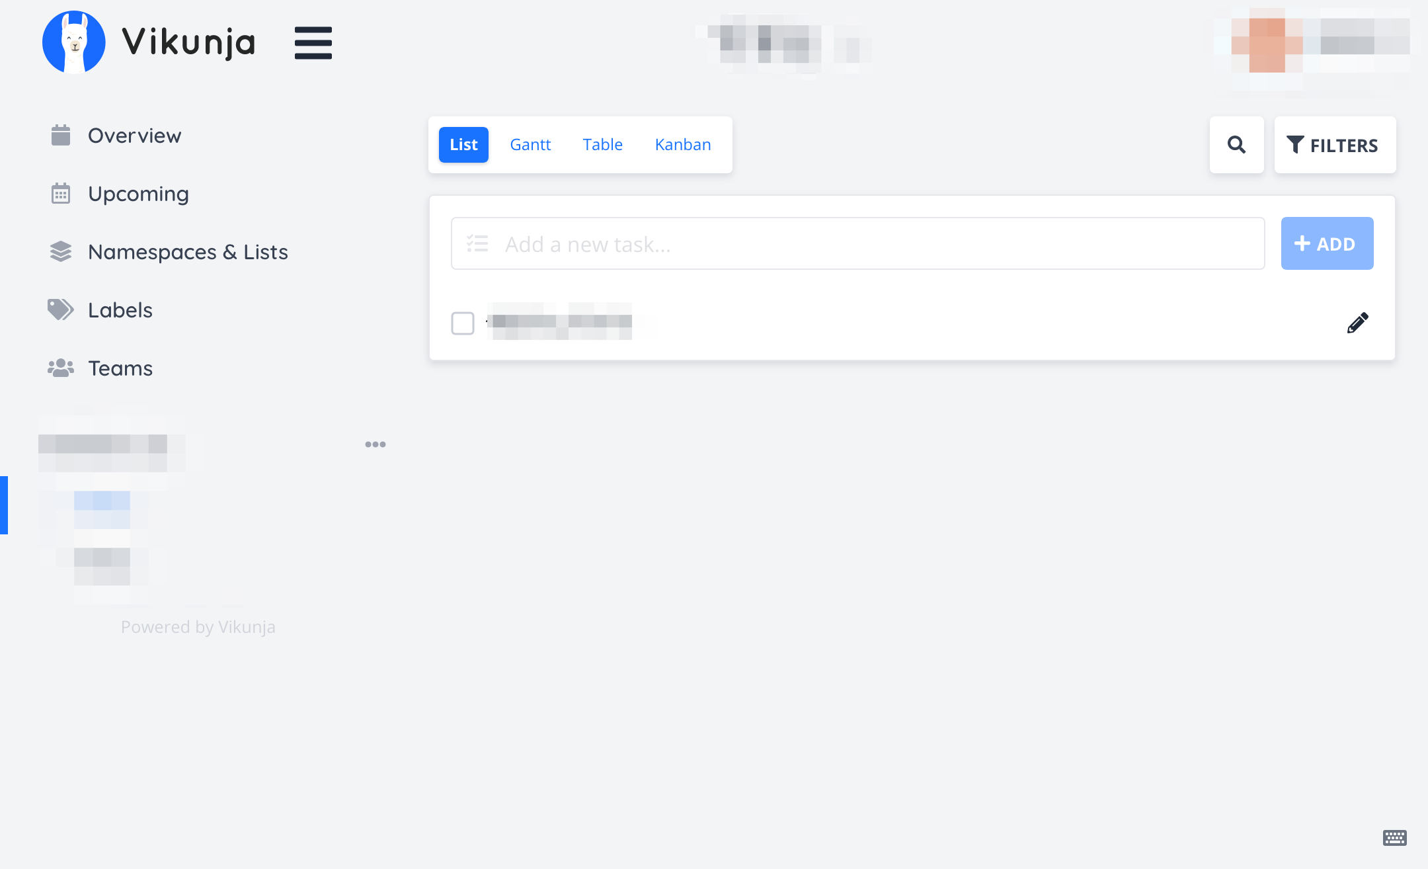The width and height of the screenshot is (1428, 869).
Task: Open the FILTERS panel
Action: tap(1334, 145)
